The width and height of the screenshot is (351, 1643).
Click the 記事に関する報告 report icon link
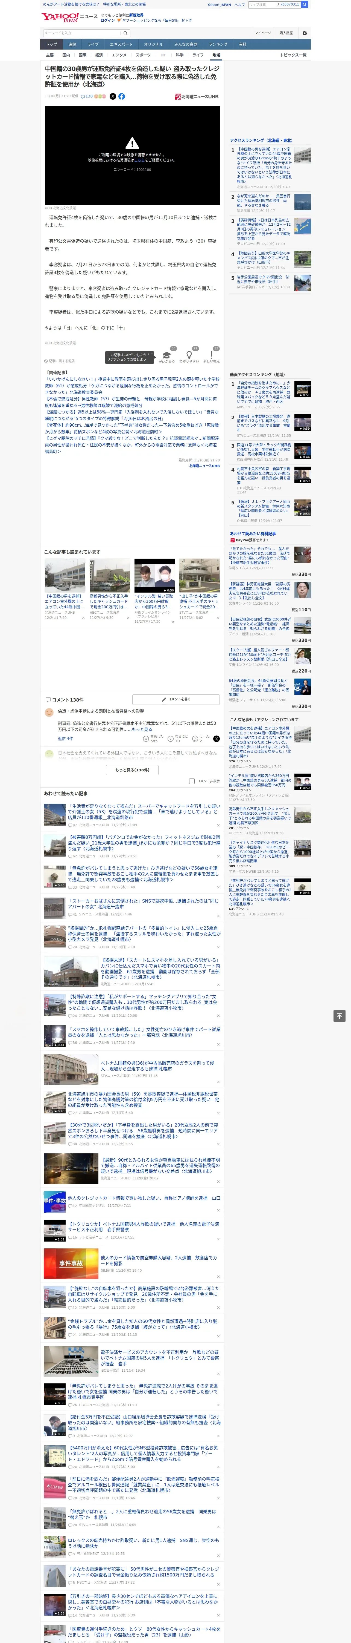tap(59, 361)
